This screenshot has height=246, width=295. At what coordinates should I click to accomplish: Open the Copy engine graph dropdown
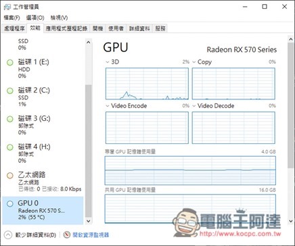(x=194, y=62)
